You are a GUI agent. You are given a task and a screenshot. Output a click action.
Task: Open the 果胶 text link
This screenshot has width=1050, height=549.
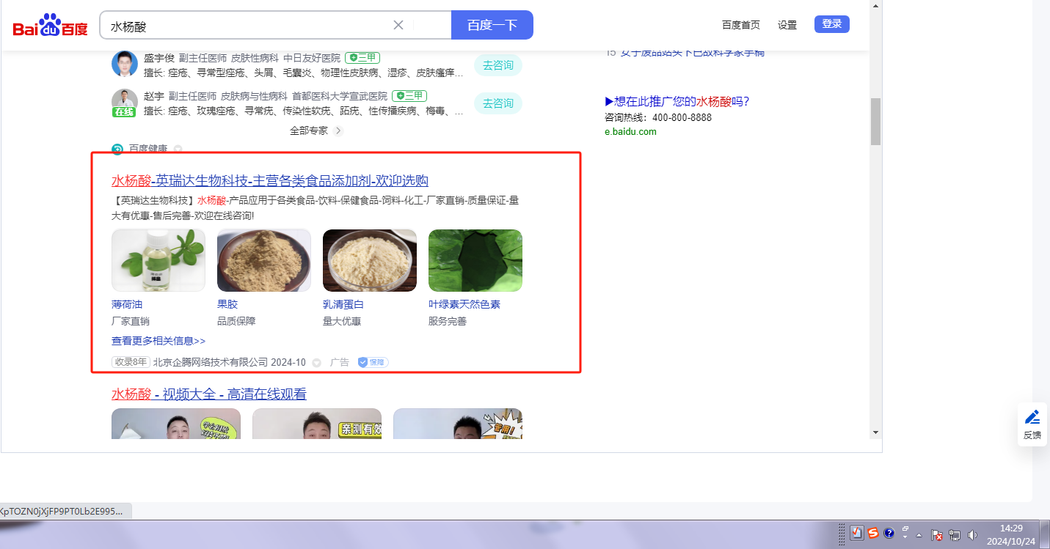pyautogui.click(x=227, y=304)
